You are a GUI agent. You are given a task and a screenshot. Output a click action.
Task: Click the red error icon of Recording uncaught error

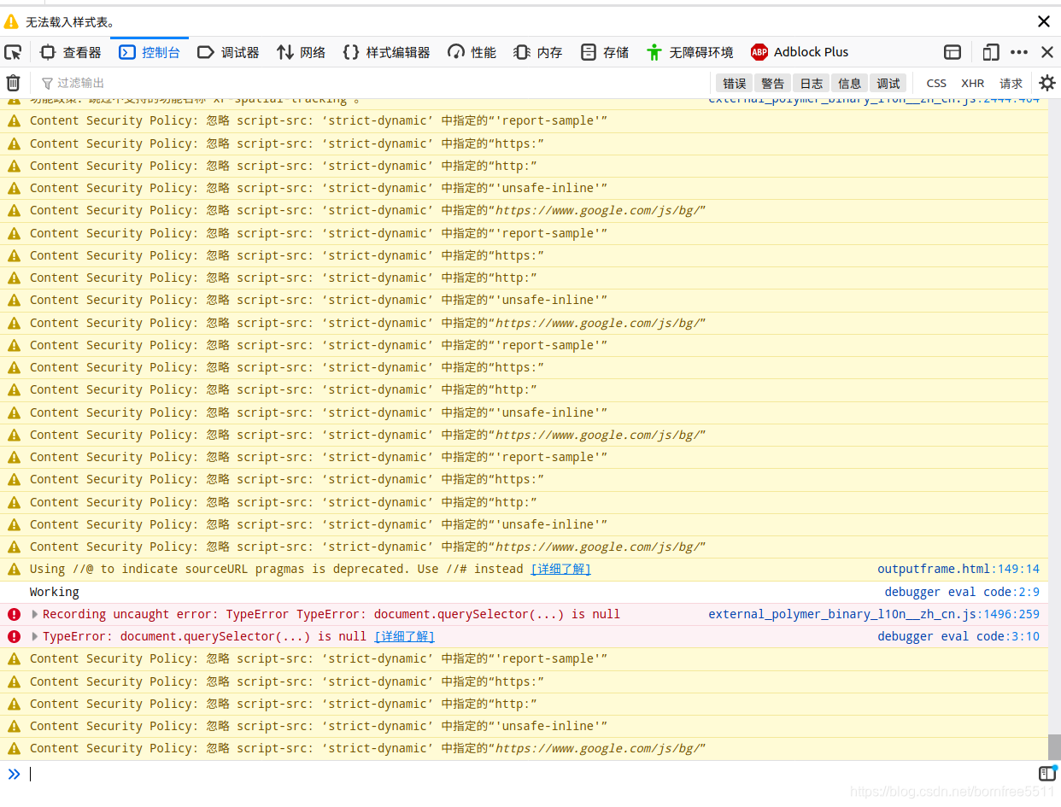(x=14, y=614)
